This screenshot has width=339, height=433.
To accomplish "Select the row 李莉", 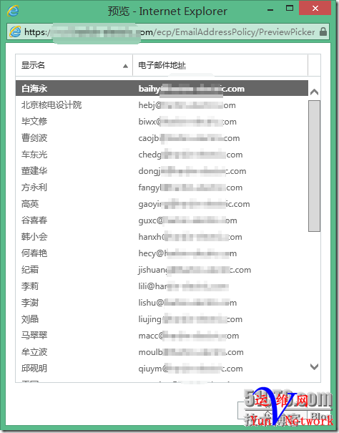I will point(162,286).
